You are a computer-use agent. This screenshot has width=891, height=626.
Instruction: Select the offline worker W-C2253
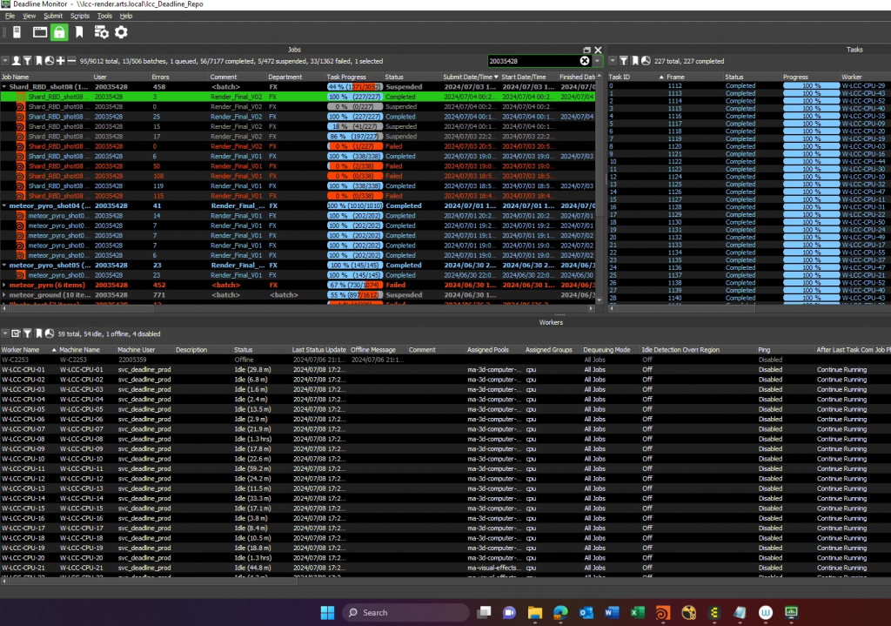[445, 360]
